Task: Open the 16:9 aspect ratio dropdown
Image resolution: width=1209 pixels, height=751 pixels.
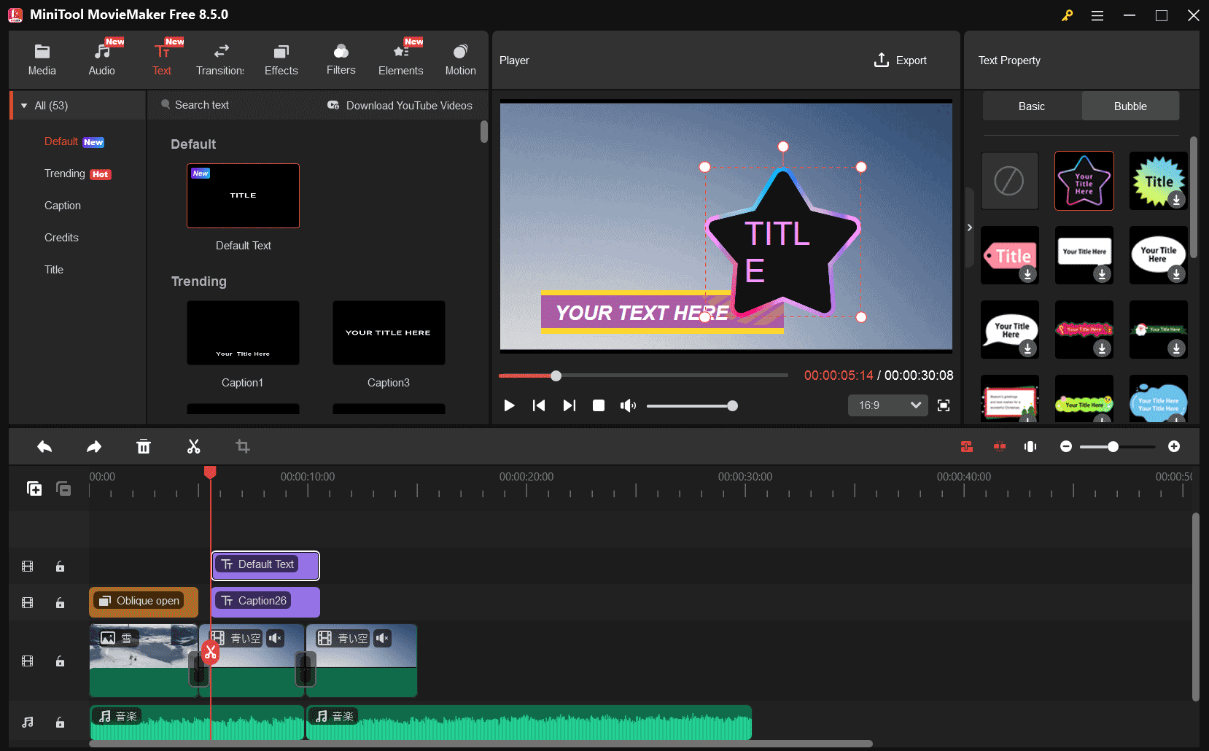Action: pyautogui.click(x=887, y=405)
